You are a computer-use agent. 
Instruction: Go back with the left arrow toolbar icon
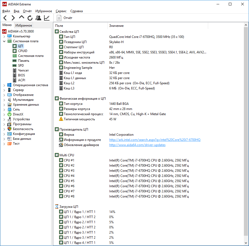[5, 18]
